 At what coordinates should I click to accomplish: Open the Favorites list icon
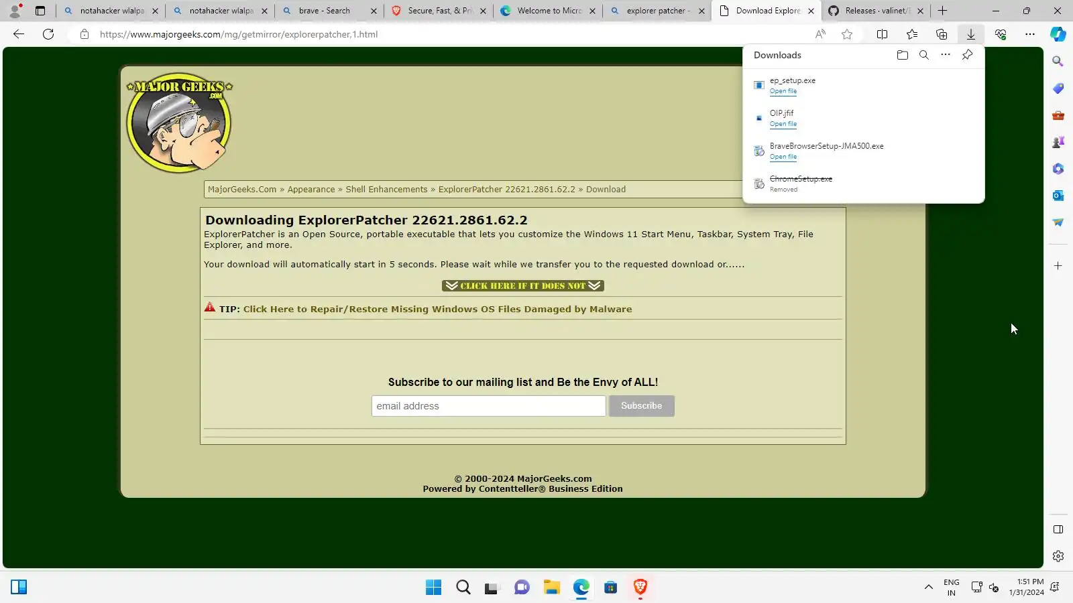coord(912,34)
